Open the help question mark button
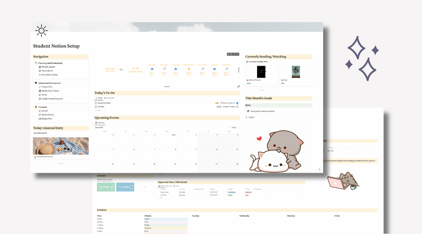 (x=319, y=170)
